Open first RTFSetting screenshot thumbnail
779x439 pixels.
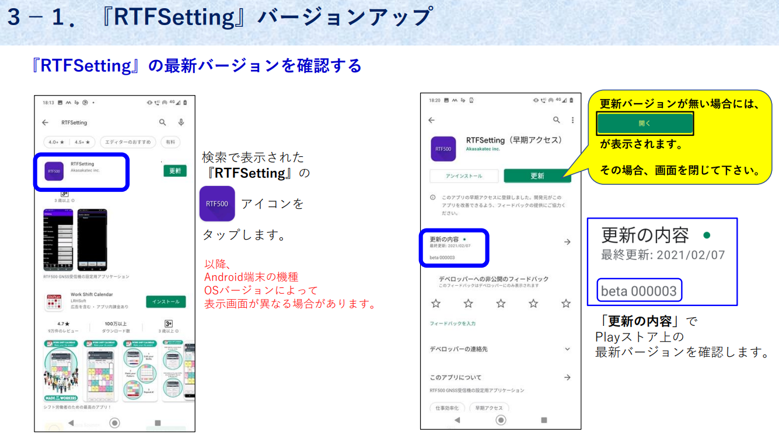point(58,240)
